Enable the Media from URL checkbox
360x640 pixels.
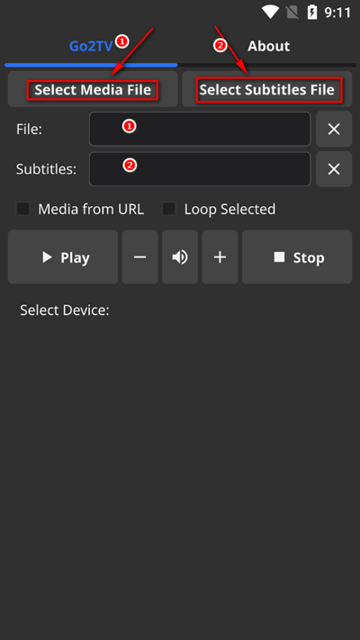point(22,209)
